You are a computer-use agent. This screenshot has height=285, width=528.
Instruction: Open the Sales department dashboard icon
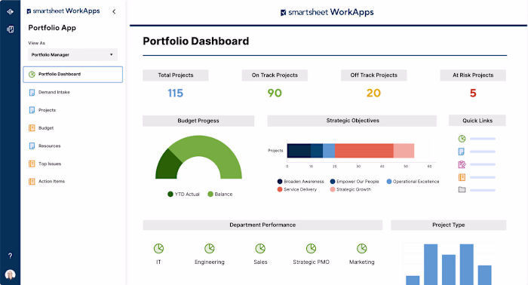tap(260, 249)
